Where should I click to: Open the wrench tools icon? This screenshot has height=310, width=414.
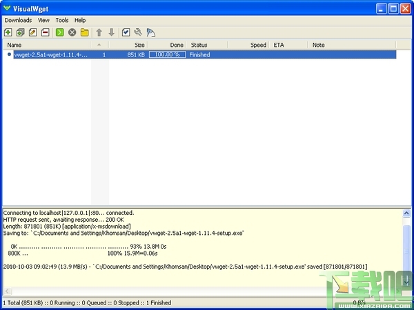click(139, 32)
